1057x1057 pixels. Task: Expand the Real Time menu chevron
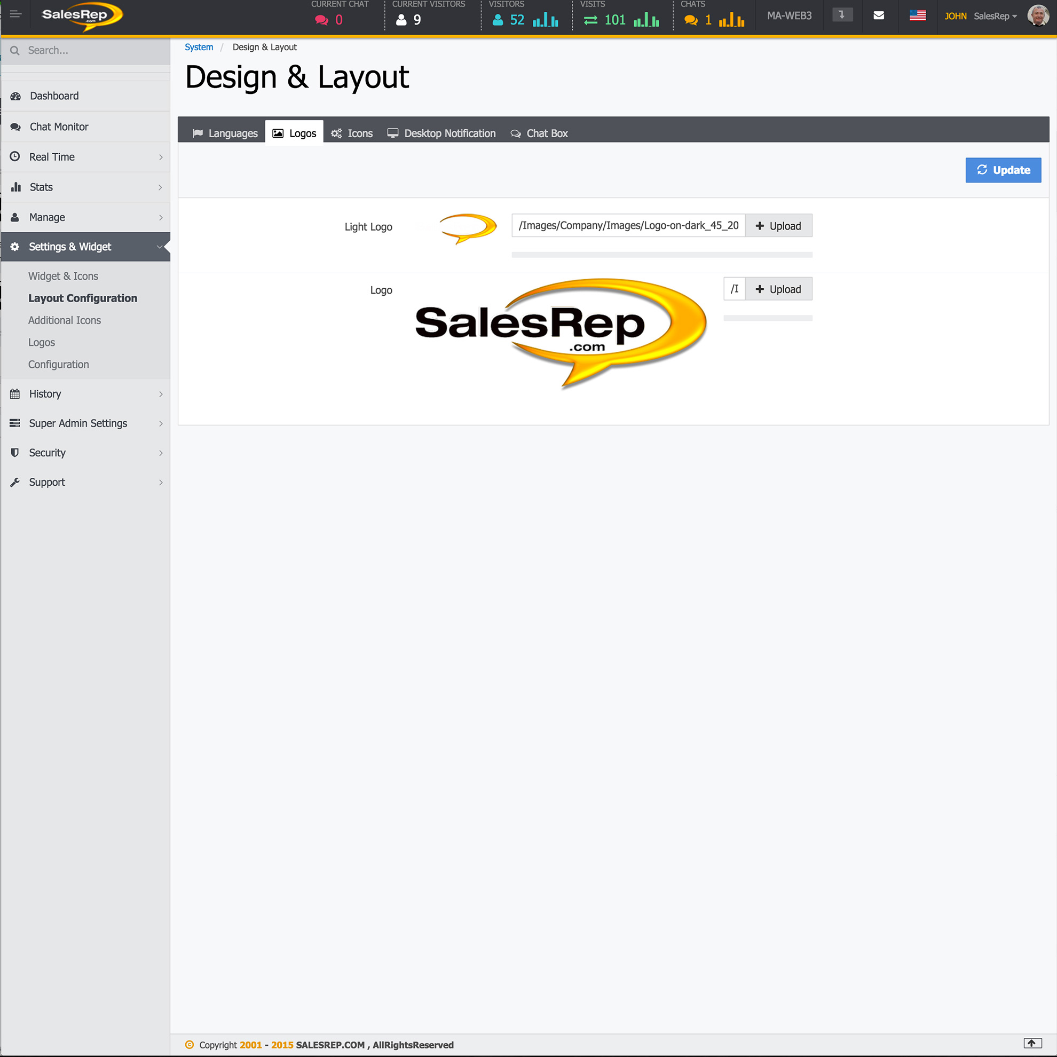coord(160,157)
